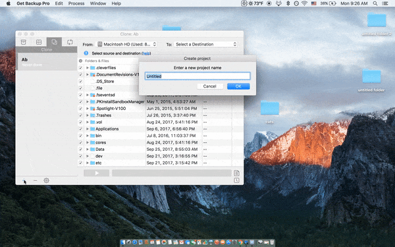Click the US flag input source icon
The height and width of the screenshot is (247, 395).
pos(313,3)
